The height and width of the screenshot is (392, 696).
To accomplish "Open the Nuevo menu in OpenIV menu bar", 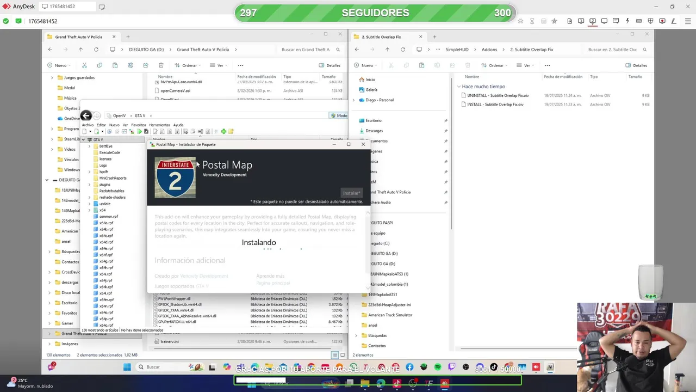I will (x=114, y=125).
